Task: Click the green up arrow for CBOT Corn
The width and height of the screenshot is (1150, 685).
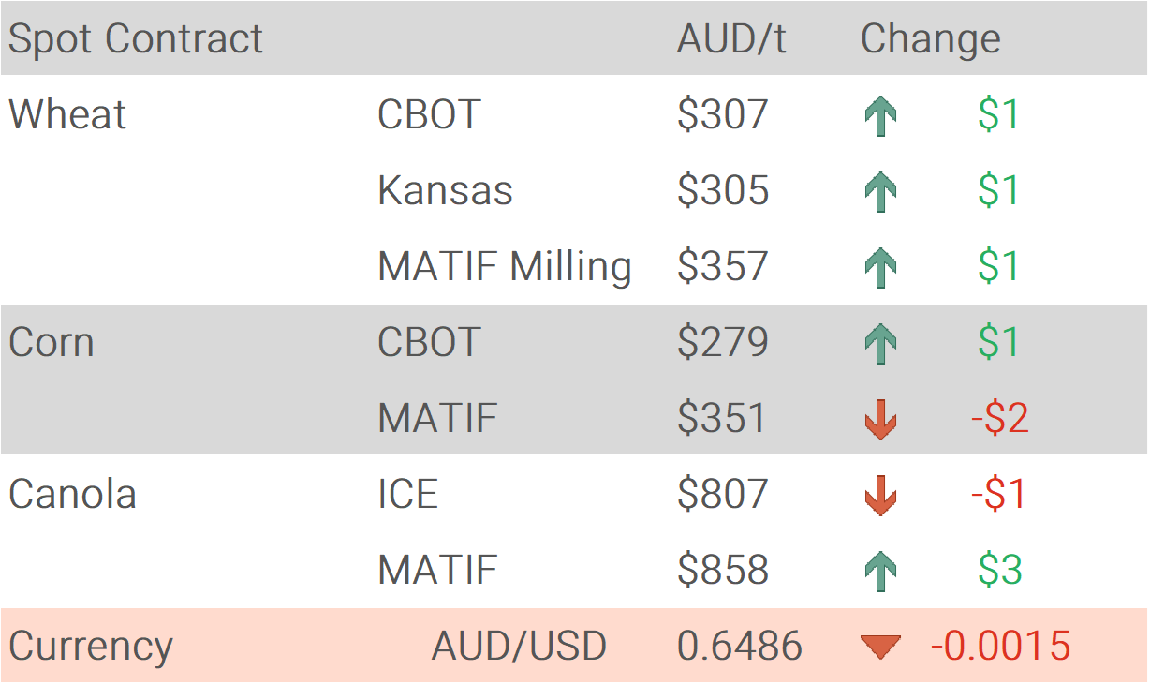Action: click(879, 344)
